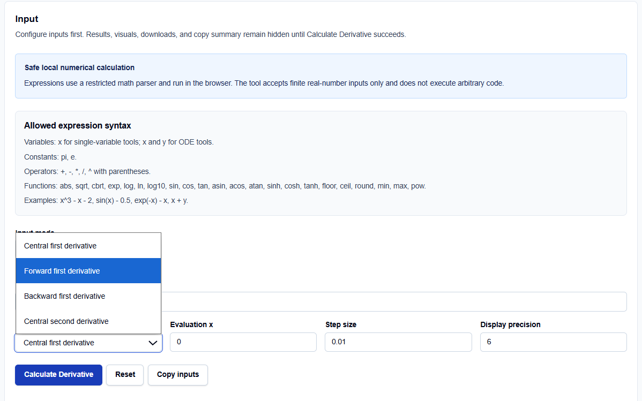
Task: Edit the Display precision field
Action: click(553, 342)
